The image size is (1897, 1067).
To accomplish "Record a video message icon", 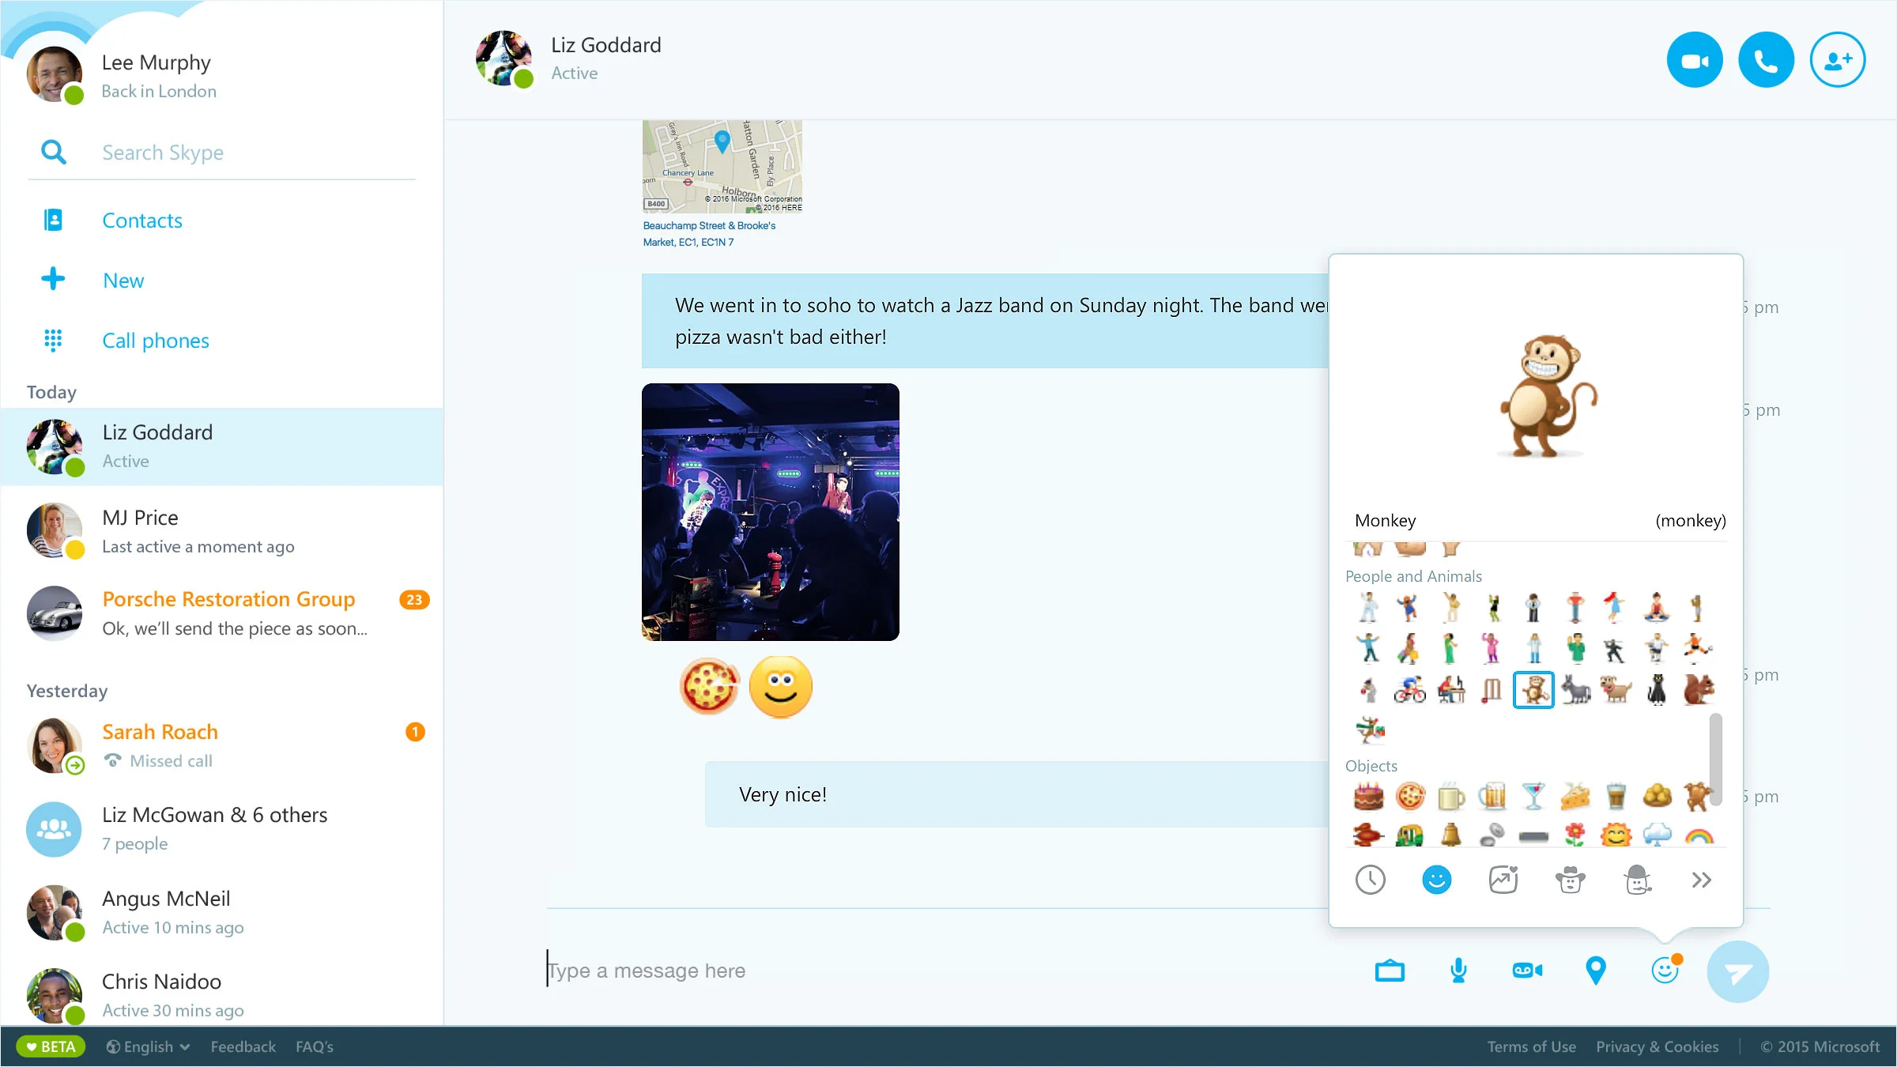I will (x=1527, y=971).
